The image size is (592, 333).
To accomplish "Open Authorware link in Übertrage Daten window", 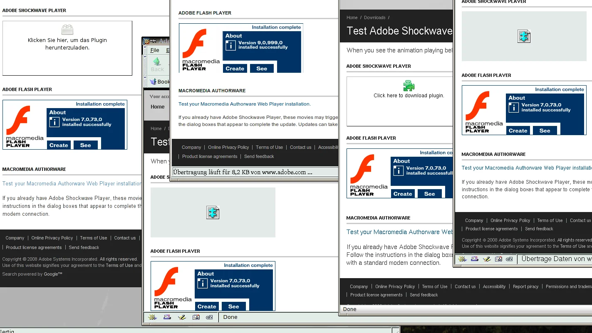I will 527,168.
